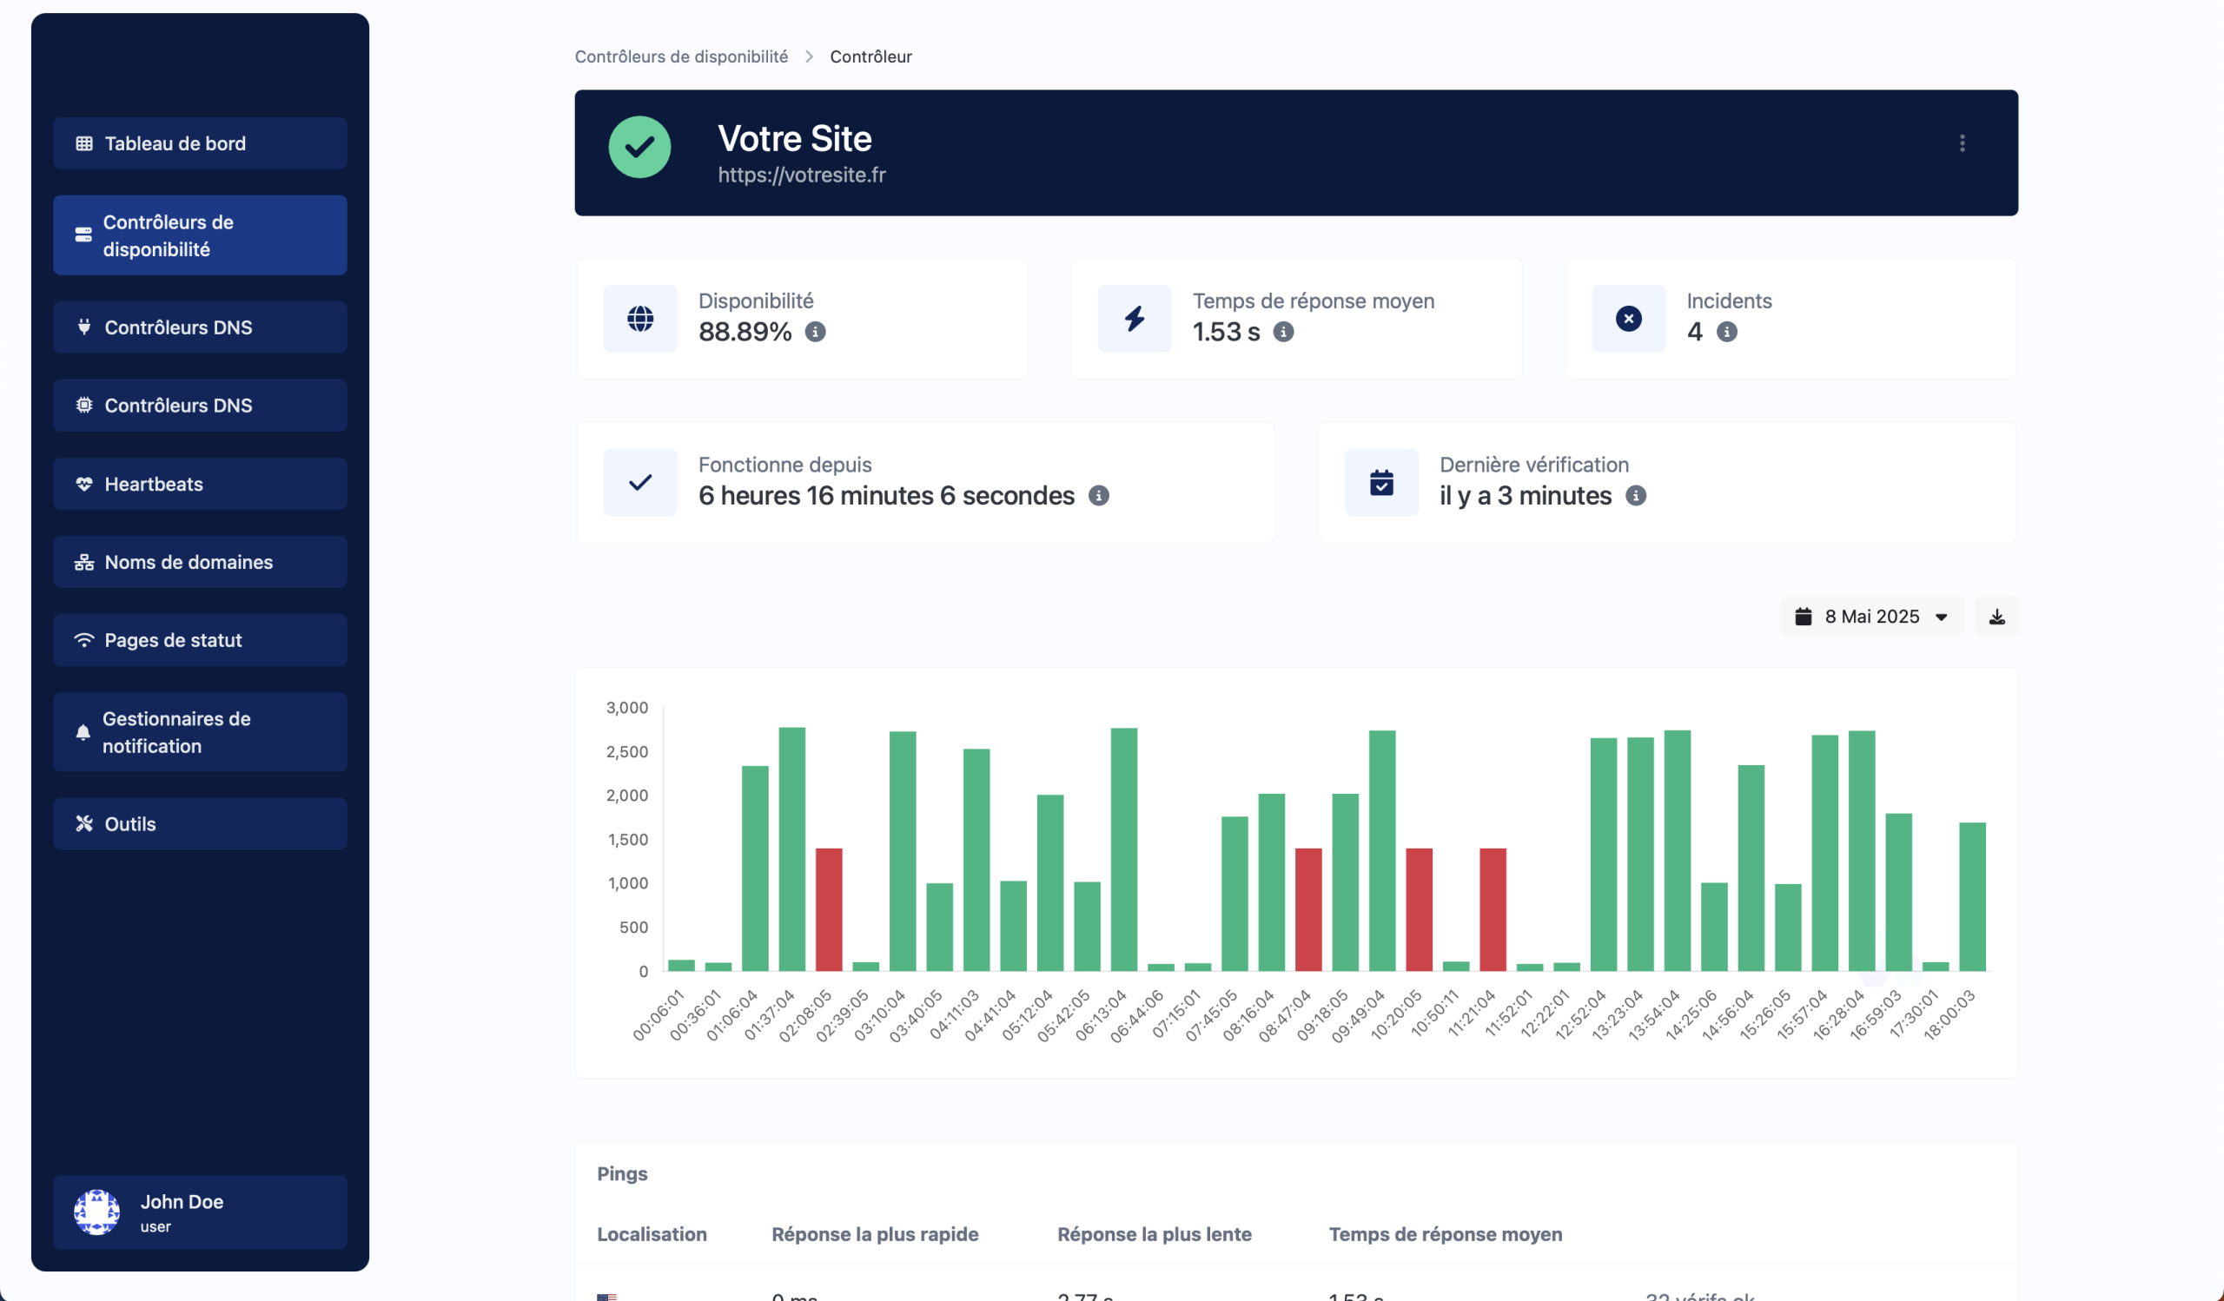Click info icon next to uptime duration
This screenshot has height=1301, width=2224.
point(1098,496)
